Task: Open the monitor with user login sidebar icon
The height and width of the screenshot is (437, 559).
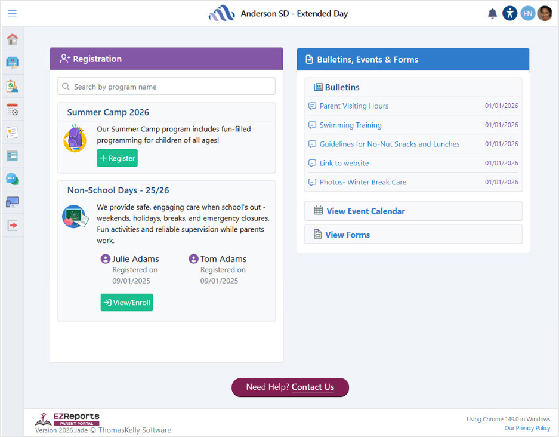Action: (x=13, y=63)
